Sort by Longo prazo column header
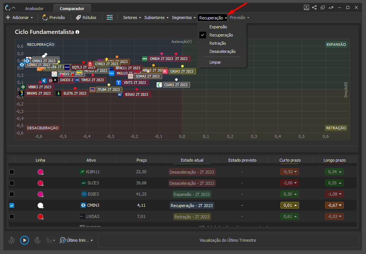 (x=334, y=160)
